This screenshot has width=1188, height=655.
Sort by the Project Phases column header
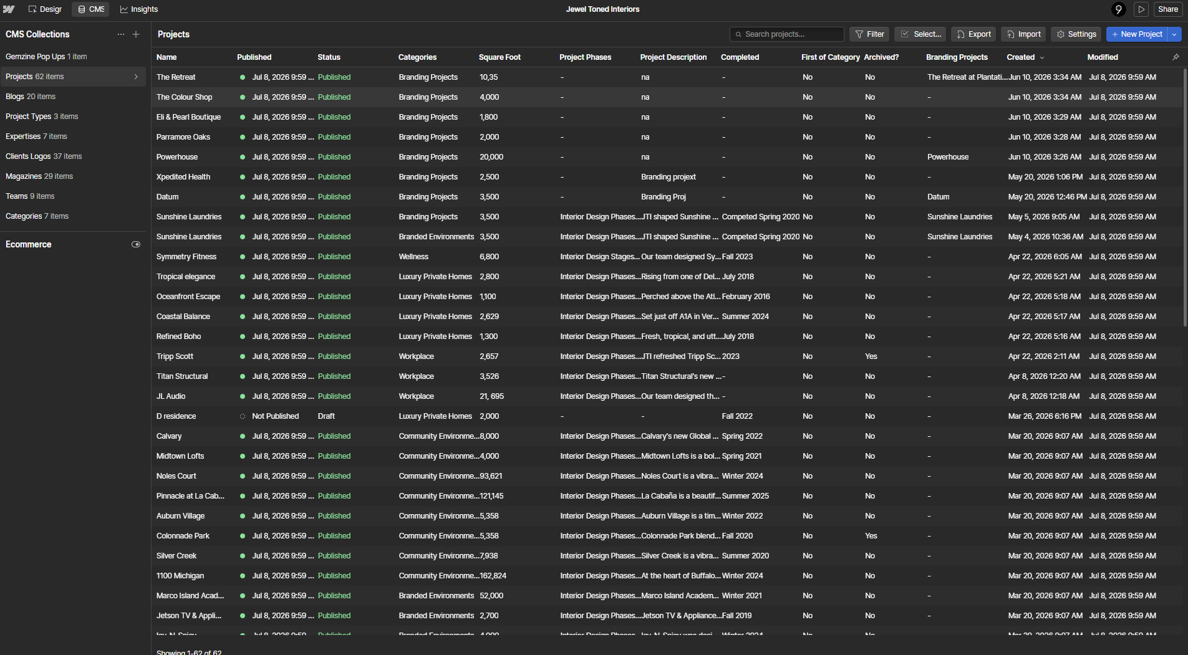pyautogui.click(x=585, y=57)
